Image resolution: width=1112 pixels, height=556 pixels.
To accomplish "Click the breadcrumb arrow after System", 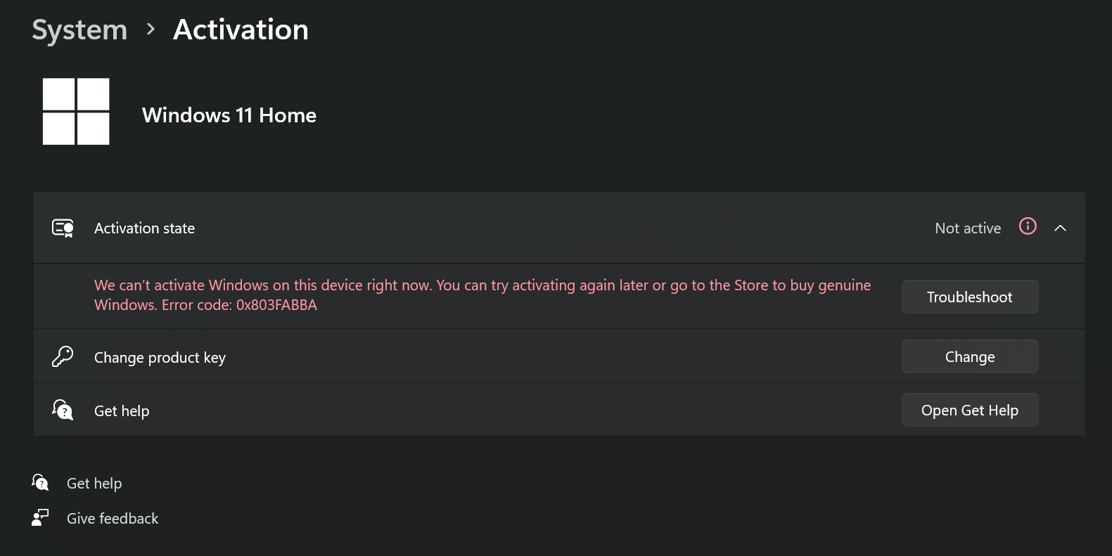I will pos(150,30).
